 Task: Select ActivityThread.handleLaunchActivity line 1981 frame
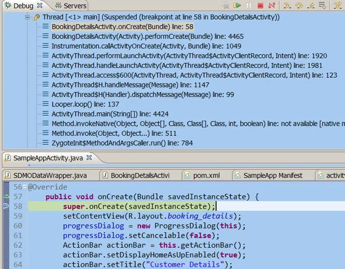(187, 65)
